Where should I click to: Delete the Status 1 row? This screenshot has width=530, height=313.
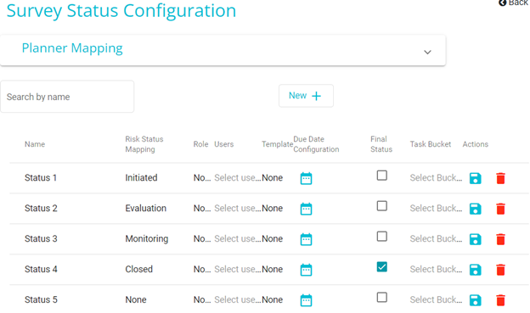click(x=500, y=178)
